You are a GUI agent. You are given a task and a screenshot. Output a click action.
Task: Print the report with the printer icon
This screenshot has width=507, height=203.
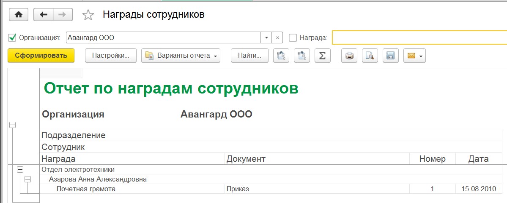(x=349, y=56)
